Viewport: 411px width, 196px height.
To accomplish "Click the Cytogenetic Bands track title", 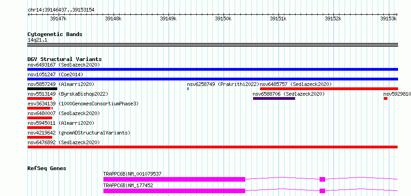I will click(x=55, y=34).
